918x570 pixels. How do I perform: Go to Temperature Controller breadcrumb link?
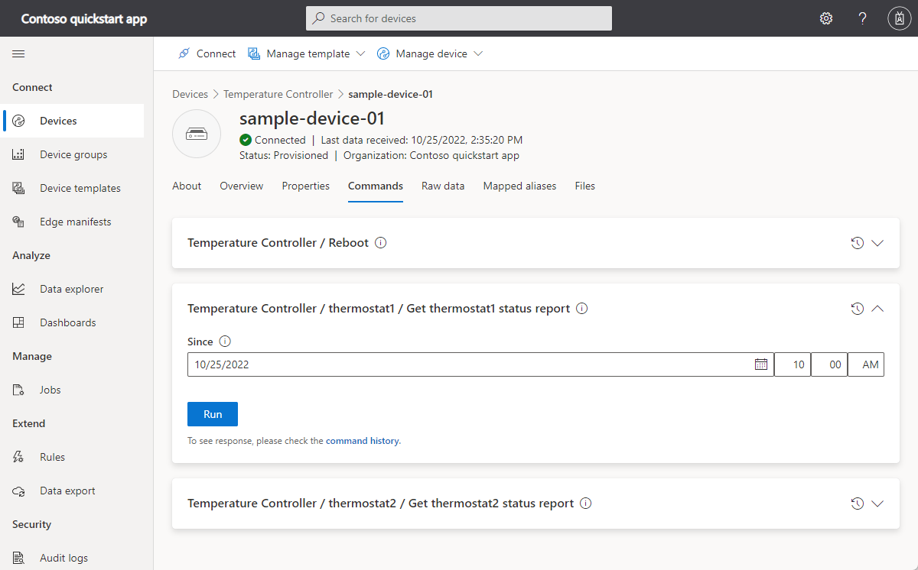(x=278, y=94)
